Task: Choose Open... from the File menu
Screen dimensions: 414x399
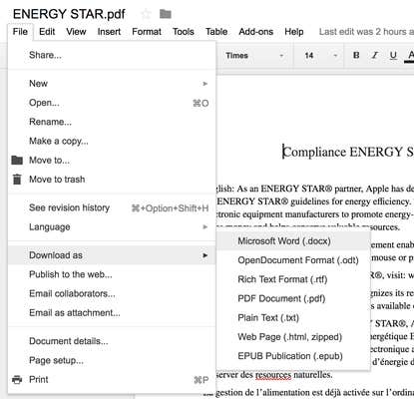Action: tap(112, 103)
